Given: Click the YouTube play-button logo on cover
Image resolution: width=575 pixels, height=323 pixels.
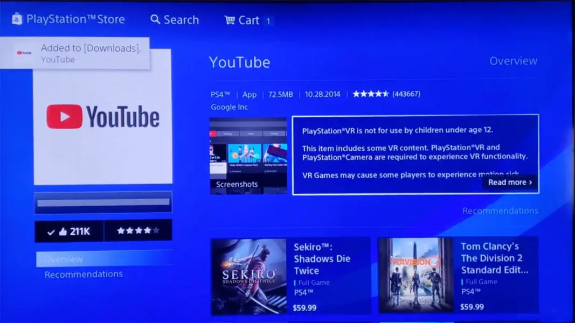Looking at the screenshot, I should [65, 117].
